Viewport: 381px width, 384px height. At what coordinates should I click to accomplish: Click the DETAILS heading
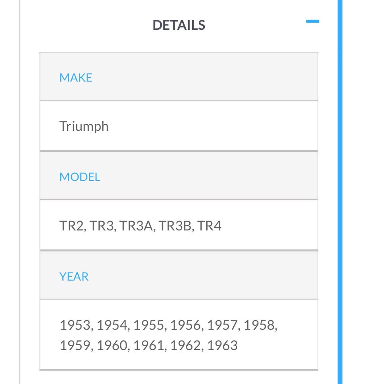179,25
